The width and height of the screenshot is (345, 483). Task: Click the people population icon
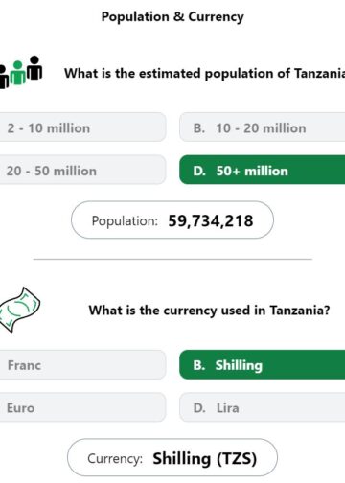point(20,72)
